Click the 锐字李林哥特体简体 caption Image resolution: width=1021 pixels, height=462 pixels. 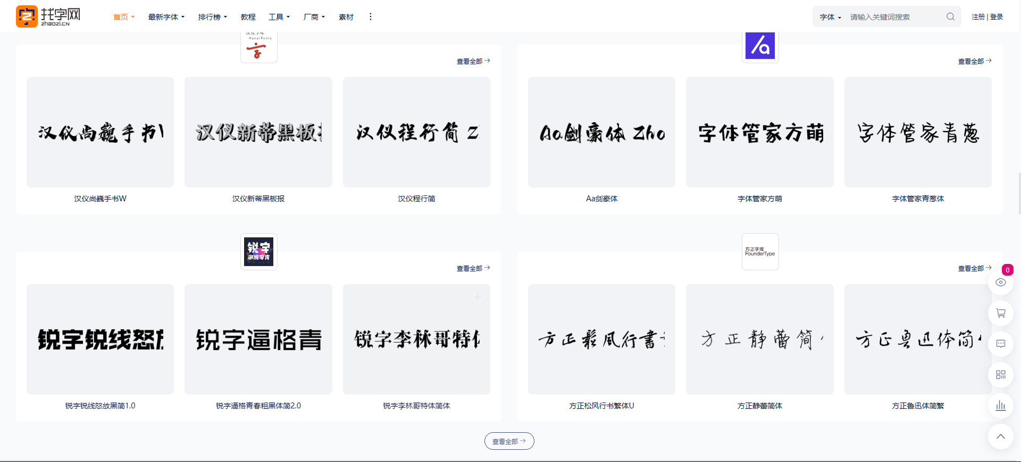coord(417,406)
